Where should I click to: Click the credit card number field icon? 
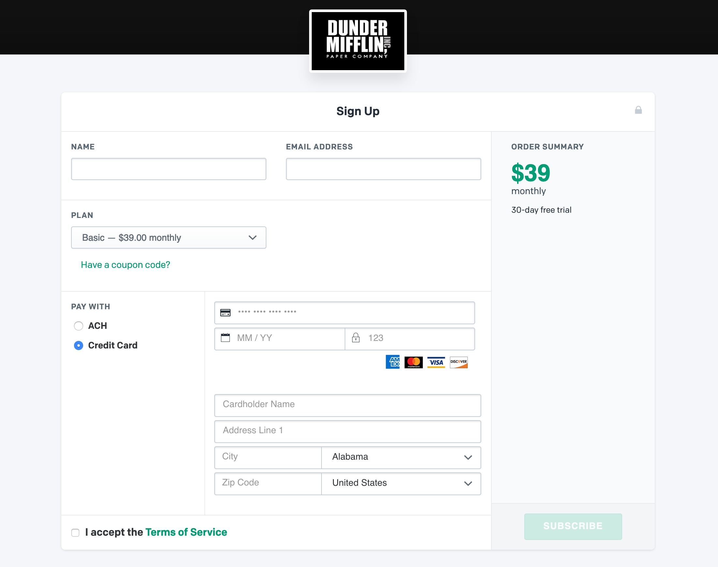click(226, 312)
